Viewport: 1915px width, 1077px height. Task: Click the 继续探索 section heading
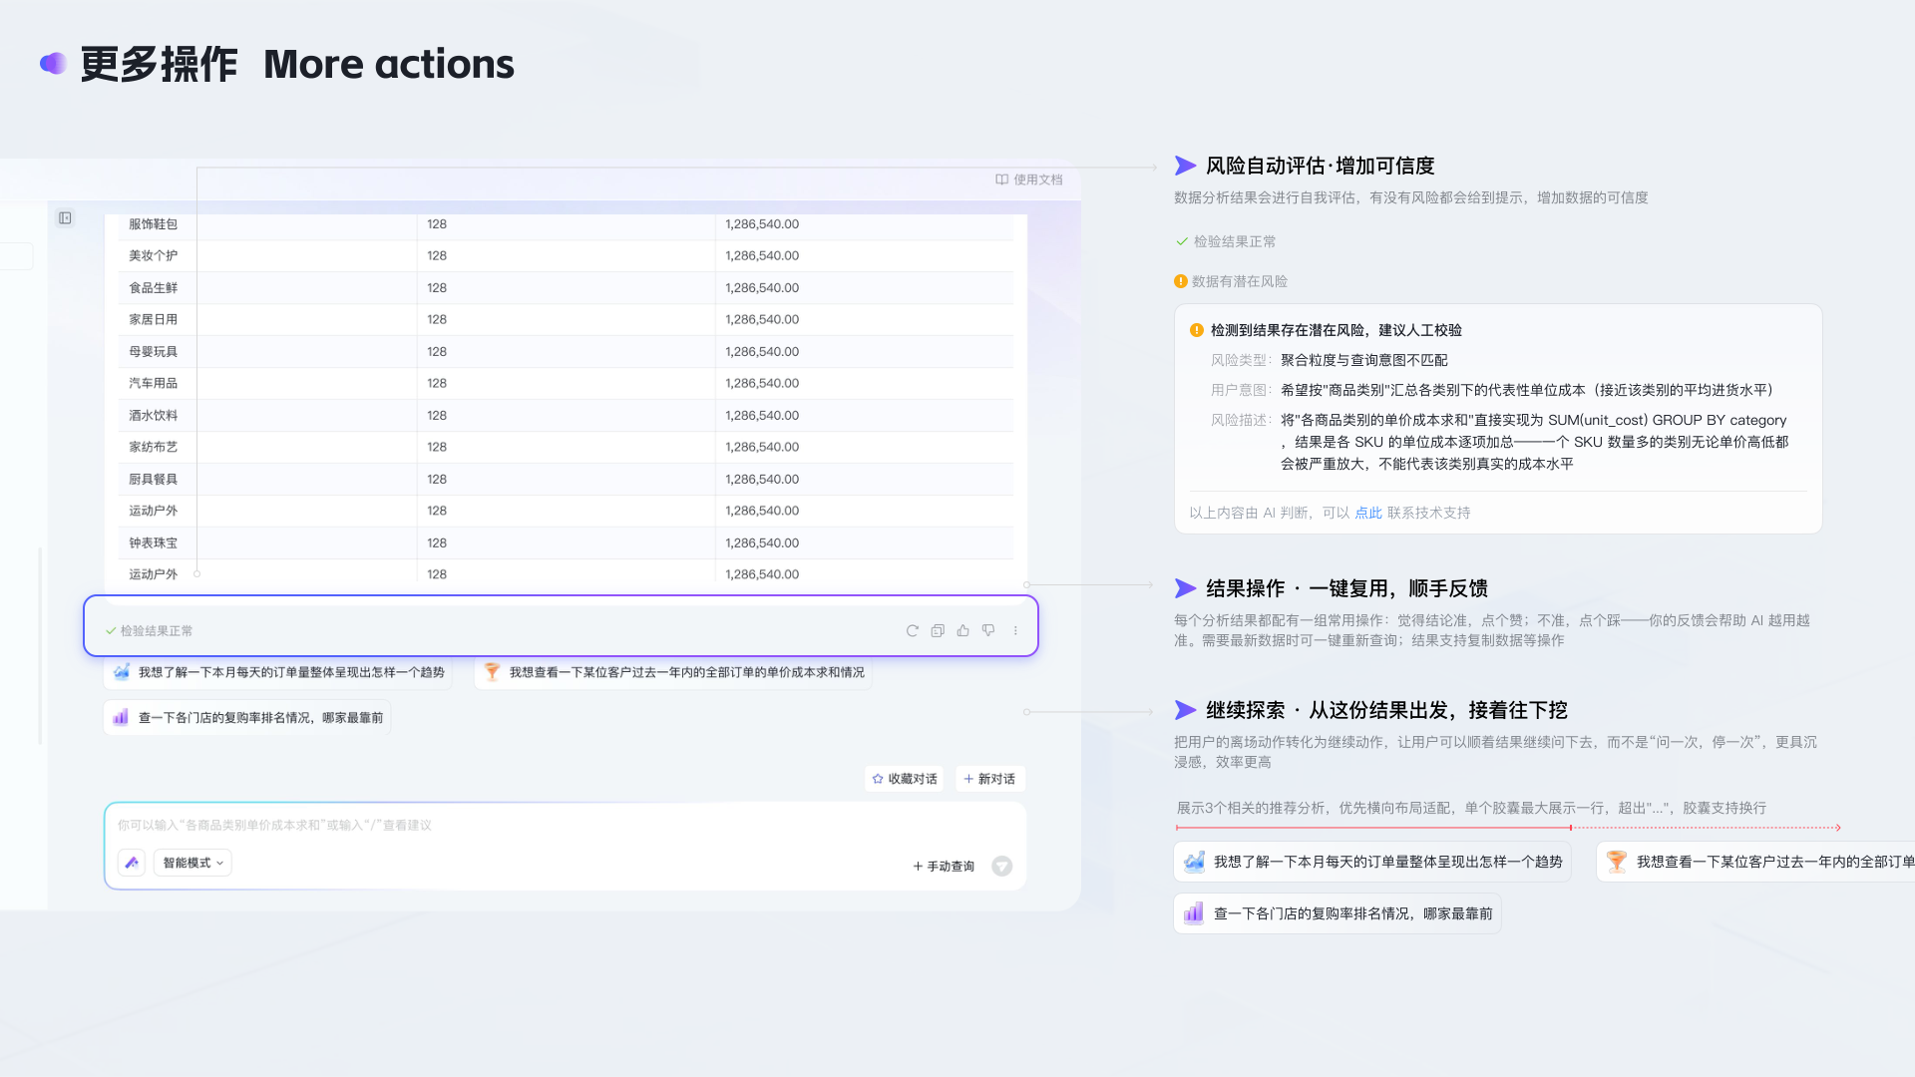1386,710
